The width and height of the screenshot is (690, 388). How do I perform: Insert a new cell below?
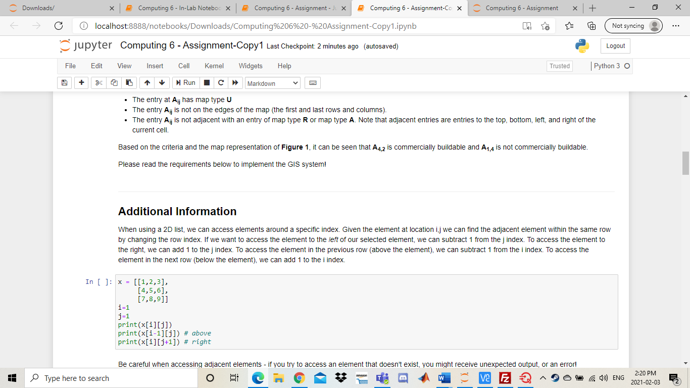click(x=81, y=82)
